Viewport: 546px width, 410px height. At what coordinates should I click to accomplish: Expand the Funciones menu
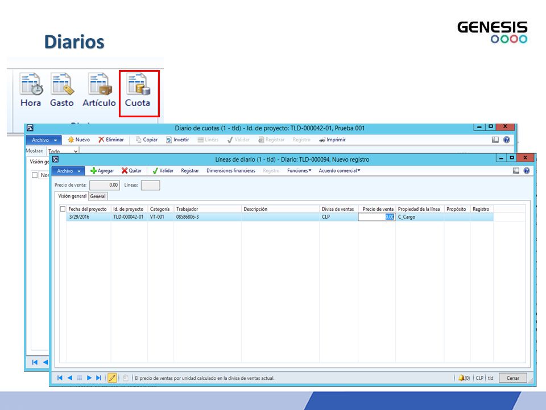(x=299, y=171)
